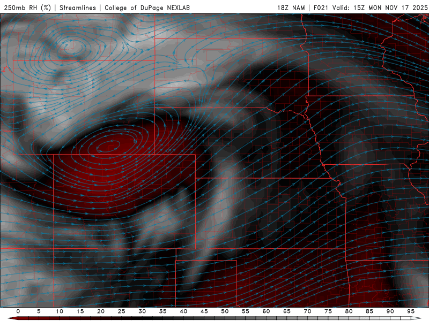Click the center of the large red closed circulation

click(x=108, y=146)
